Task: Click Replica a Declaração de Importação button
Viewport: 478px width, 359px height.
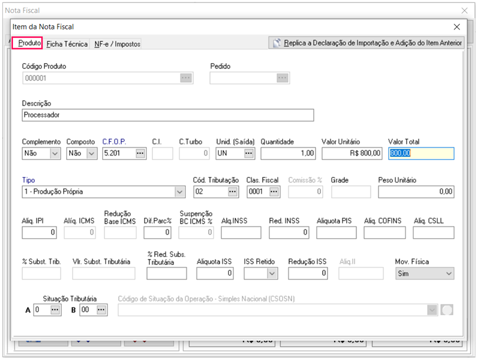Action: [x=366, y=43]
